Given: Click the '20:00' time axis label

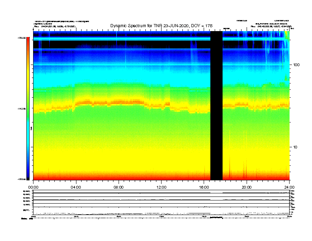Looking at the screenshot, I should tap(247, 187).
